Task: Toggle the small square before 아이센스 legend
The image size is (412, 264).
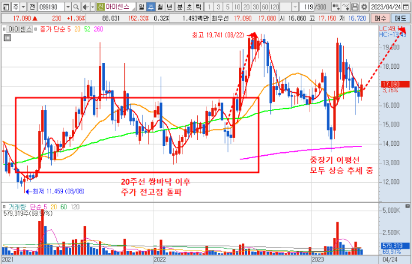Action: pos(4,29)
